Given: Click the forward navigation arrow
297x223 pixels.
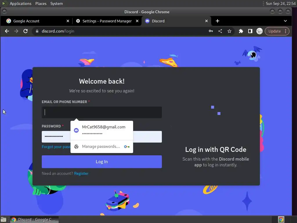Looking at the screenshot, I should 16,31.
